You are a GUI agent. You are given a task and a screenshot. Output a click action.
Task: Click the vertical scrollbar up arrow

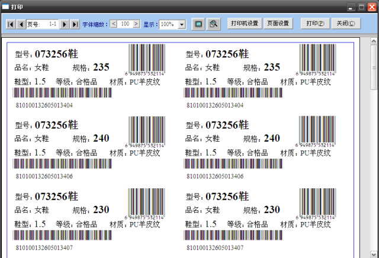374,42
